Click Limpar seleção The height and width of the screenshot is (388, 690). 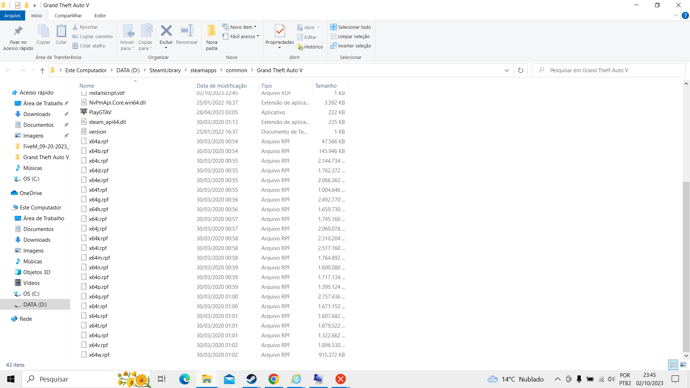tap(350, 36)
